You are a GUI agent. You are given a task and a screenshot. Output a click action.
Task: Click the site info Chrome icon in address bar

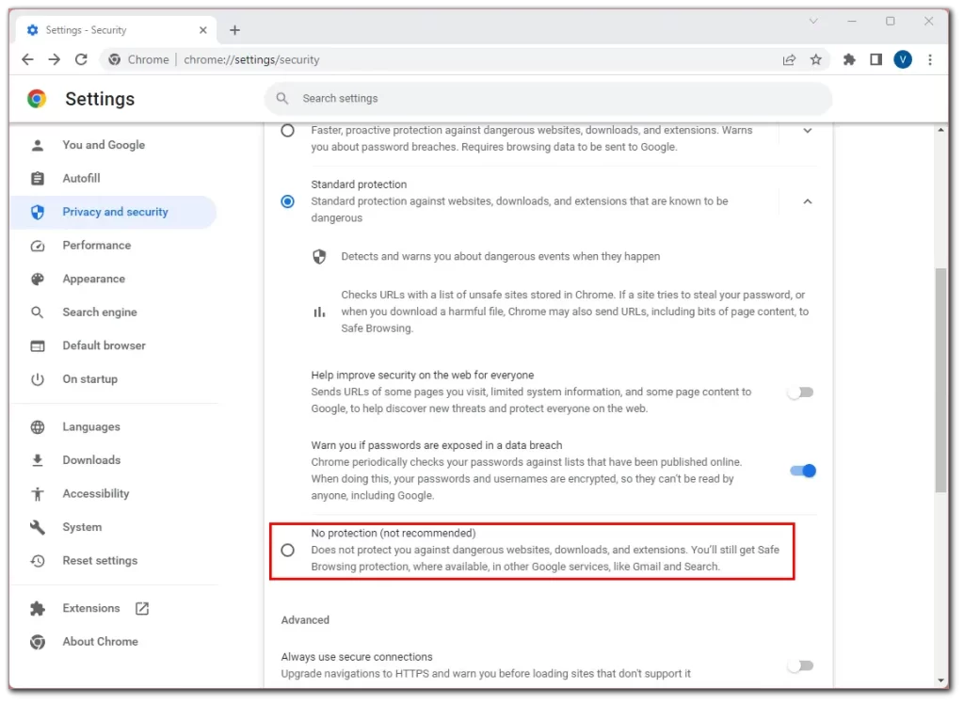pos(114,59)
